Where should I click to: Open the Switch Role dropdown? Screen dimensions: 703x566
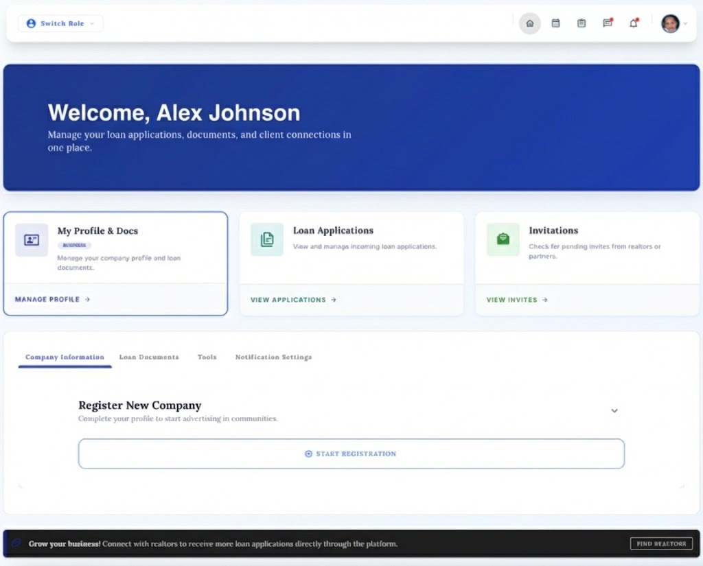60,23
